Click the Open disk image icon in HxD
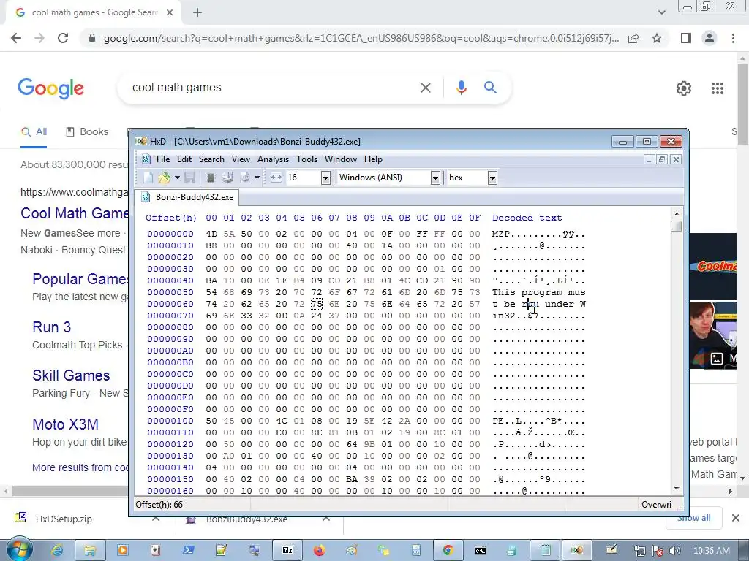 [244, 178]
